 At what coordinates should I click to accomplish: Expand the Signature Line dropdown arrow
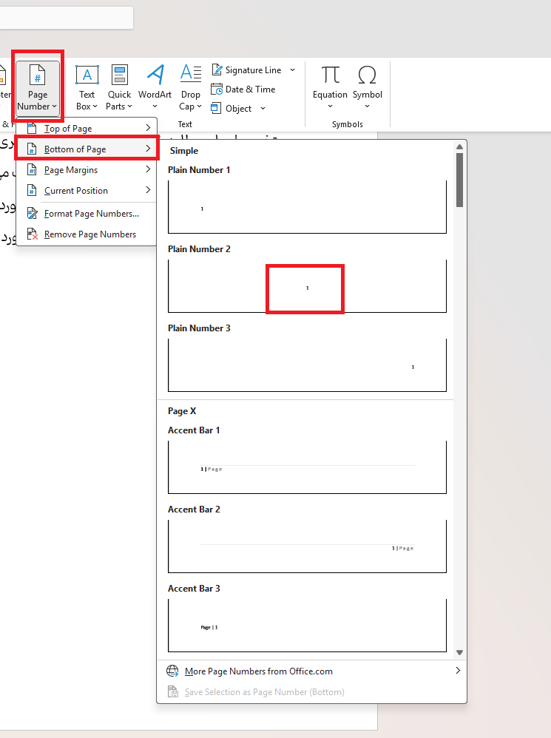click(x=292, y=70)
